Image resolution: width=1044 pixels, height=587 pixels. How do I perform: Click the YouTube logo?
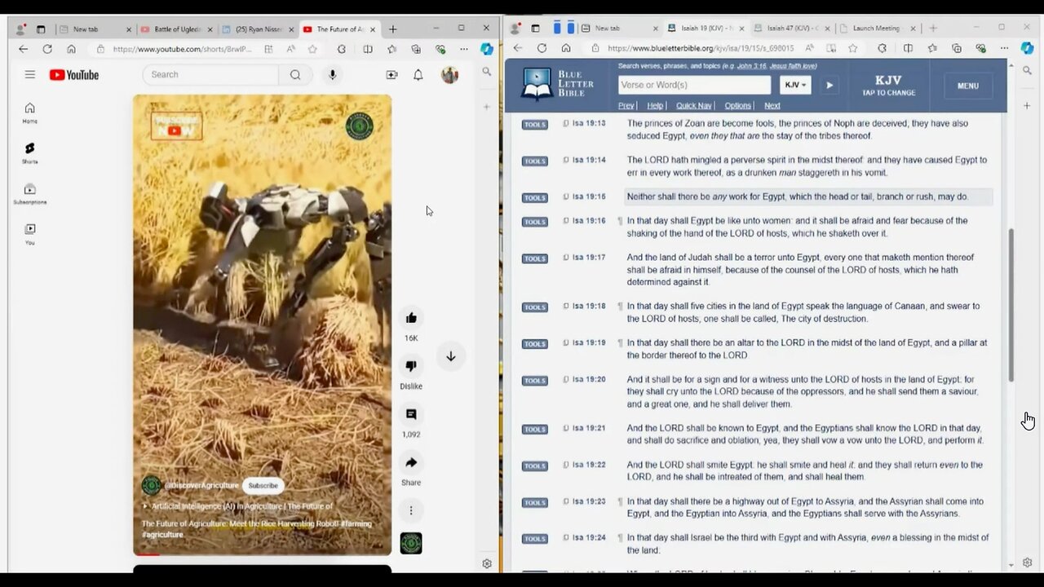tap(74, 75)
